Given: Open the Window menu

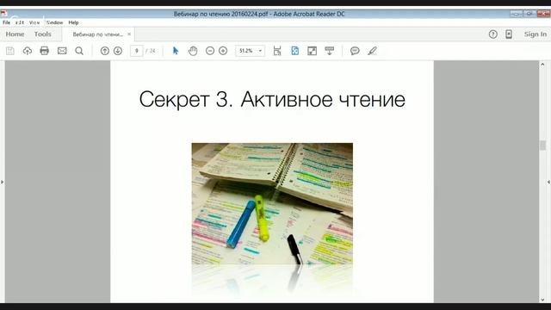Looking at the screenshot, I should pos(54,22).
